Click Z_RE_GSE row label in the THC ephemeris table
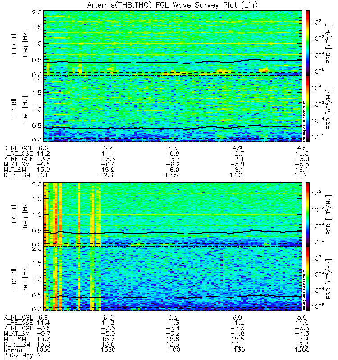Viewport: 338px width, 360px height. tap(18, 328)
